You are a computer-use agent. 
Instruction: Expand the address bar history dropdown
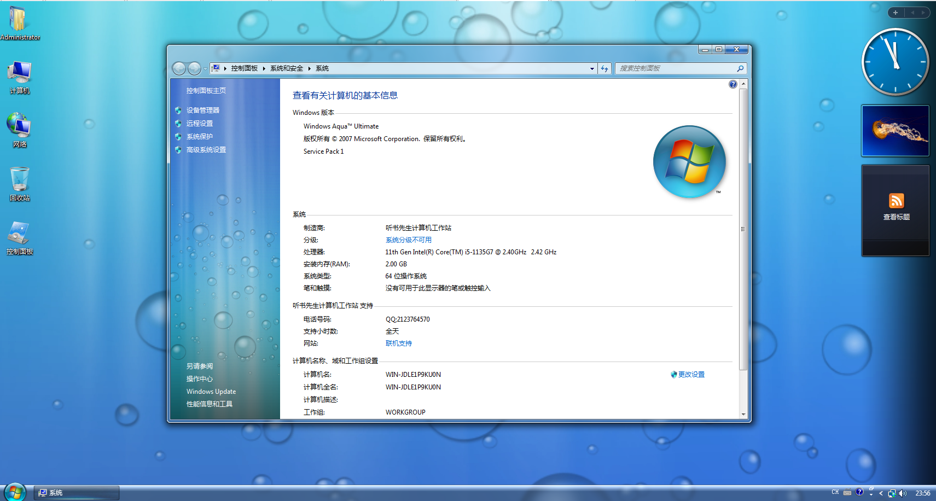coord(592,68)
